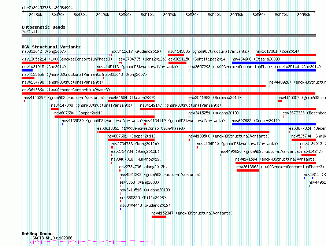
Task: Select nsv607682 (Cooper2011) label
Action: pyautogui.click(x=256, y=121)
